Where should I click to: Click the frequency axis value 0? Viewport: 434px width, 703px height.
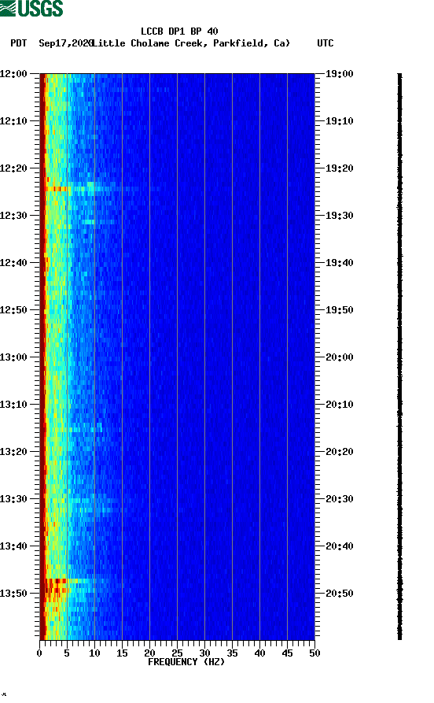point(39,653)
